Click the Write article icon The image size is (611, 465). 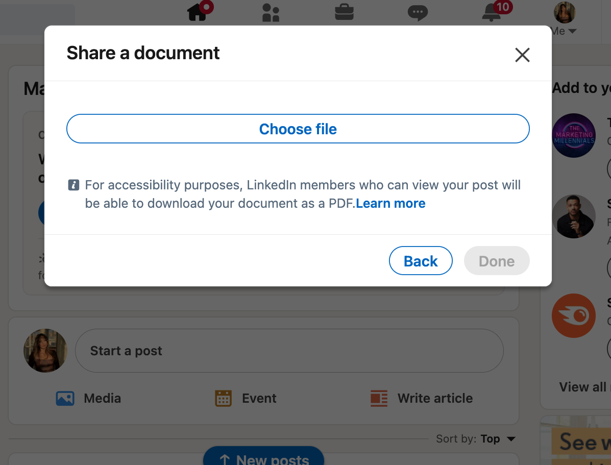378,398
